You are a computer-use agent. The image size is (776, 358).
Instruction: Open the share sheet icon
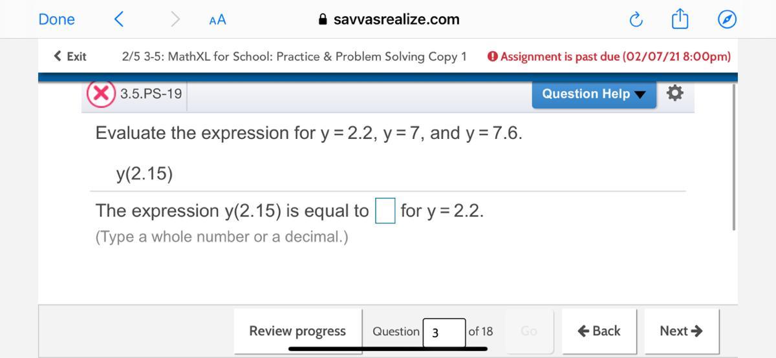click(679, 19)
